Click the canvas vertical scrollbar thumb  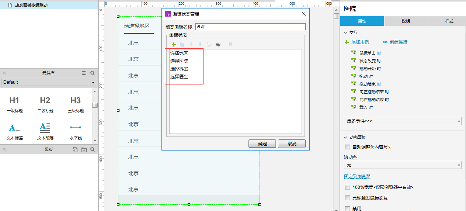pos(336,16)
